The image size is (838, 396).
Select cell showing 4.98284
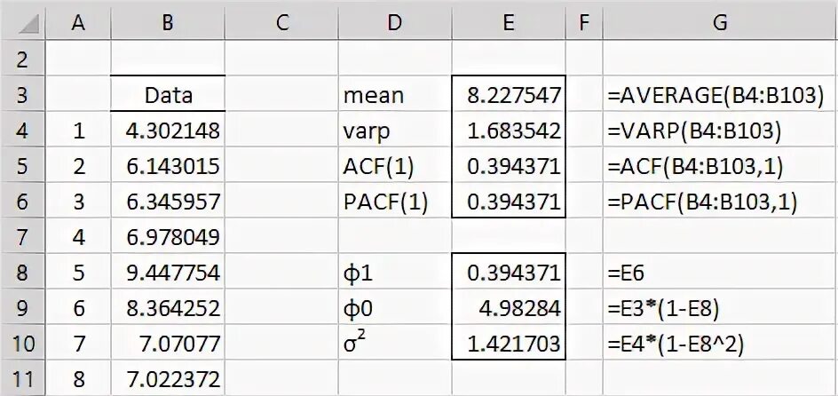(508, 308)
